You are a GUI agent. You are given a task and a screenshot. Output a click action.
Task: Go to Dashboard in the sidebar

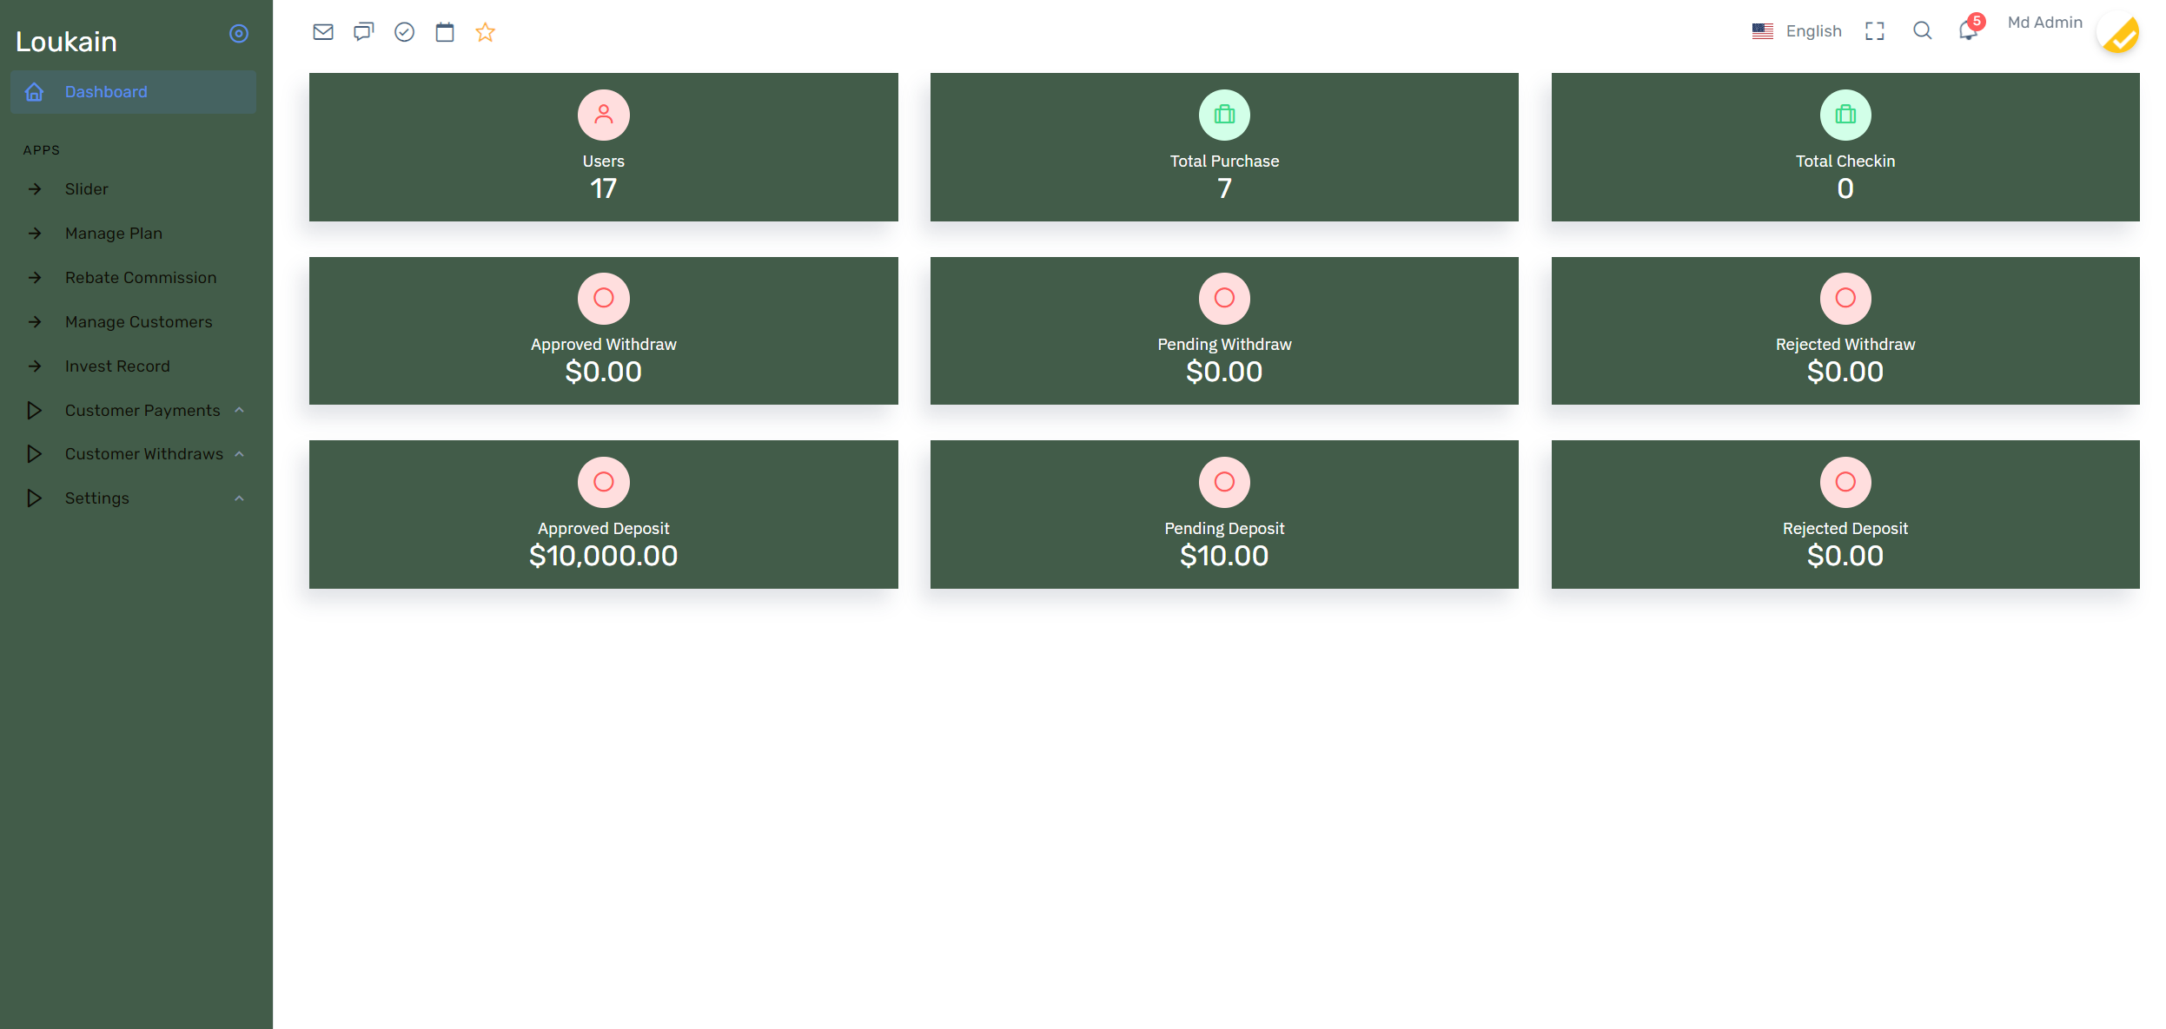[x=106, y=92]
